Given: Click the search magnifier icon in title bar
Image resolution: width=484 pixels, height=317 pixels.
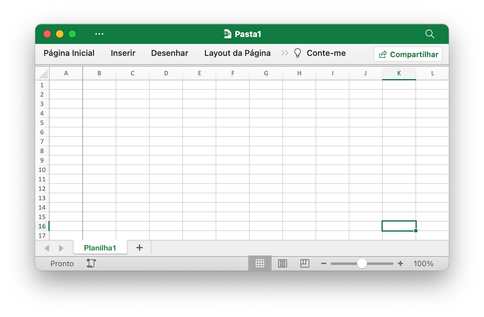Looking at the screenshot, I should pos(430,34).
